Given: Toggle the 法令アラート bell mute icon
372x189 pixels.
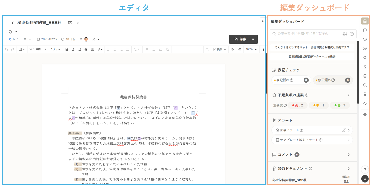Looking at the screenshot, I should 344,130.
